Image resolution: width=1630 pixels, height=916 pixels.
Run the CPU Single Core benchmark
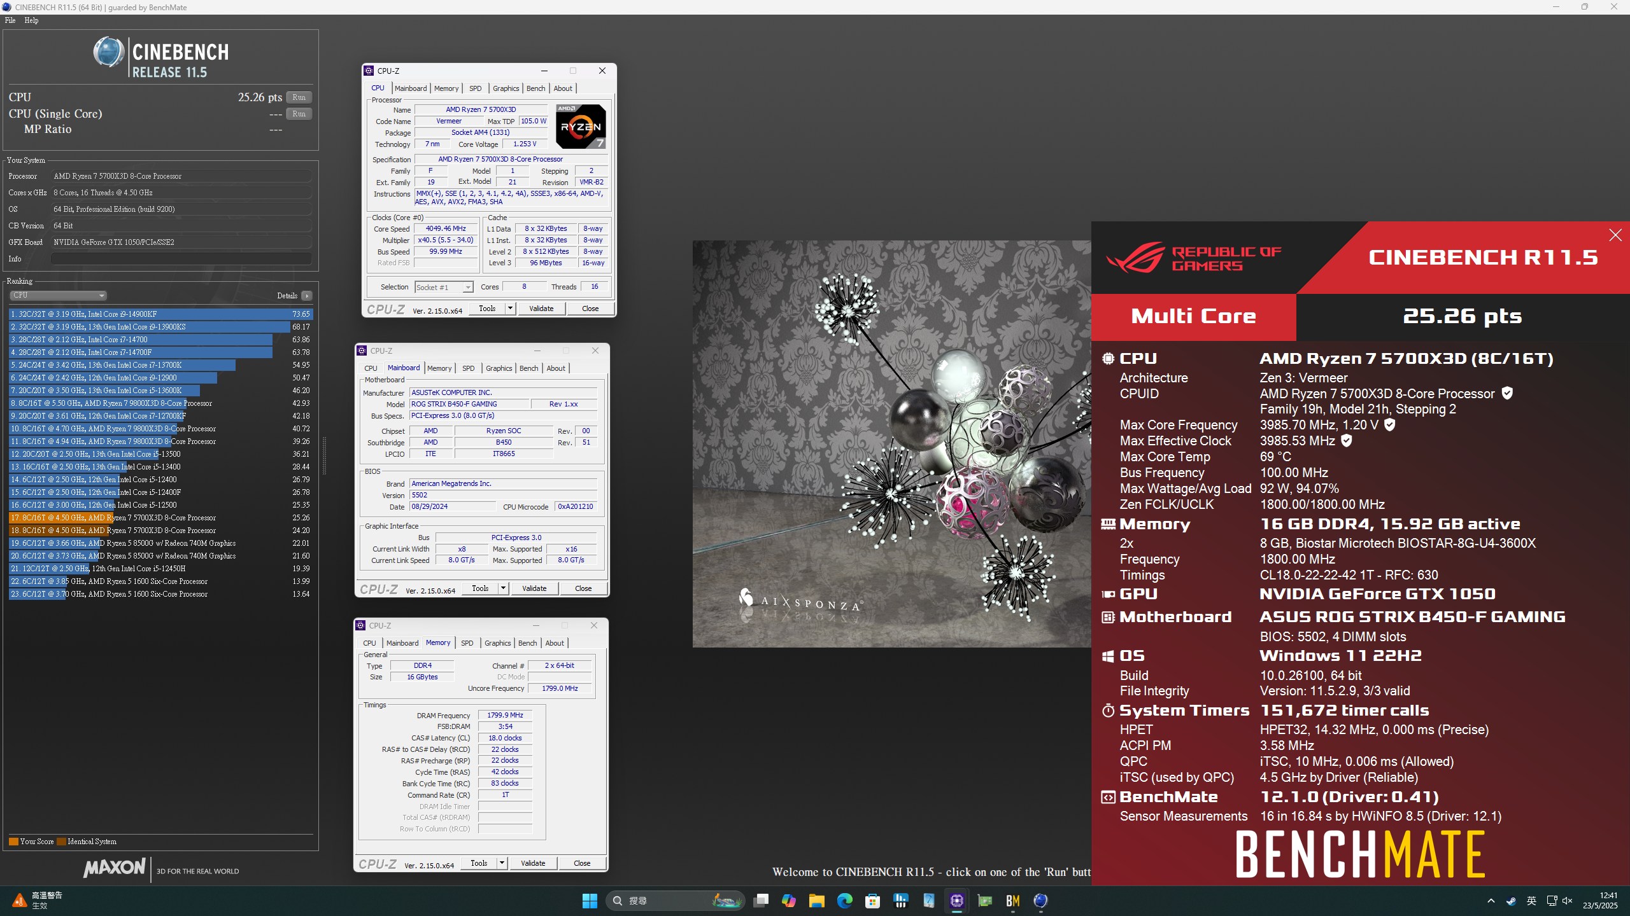299,114
